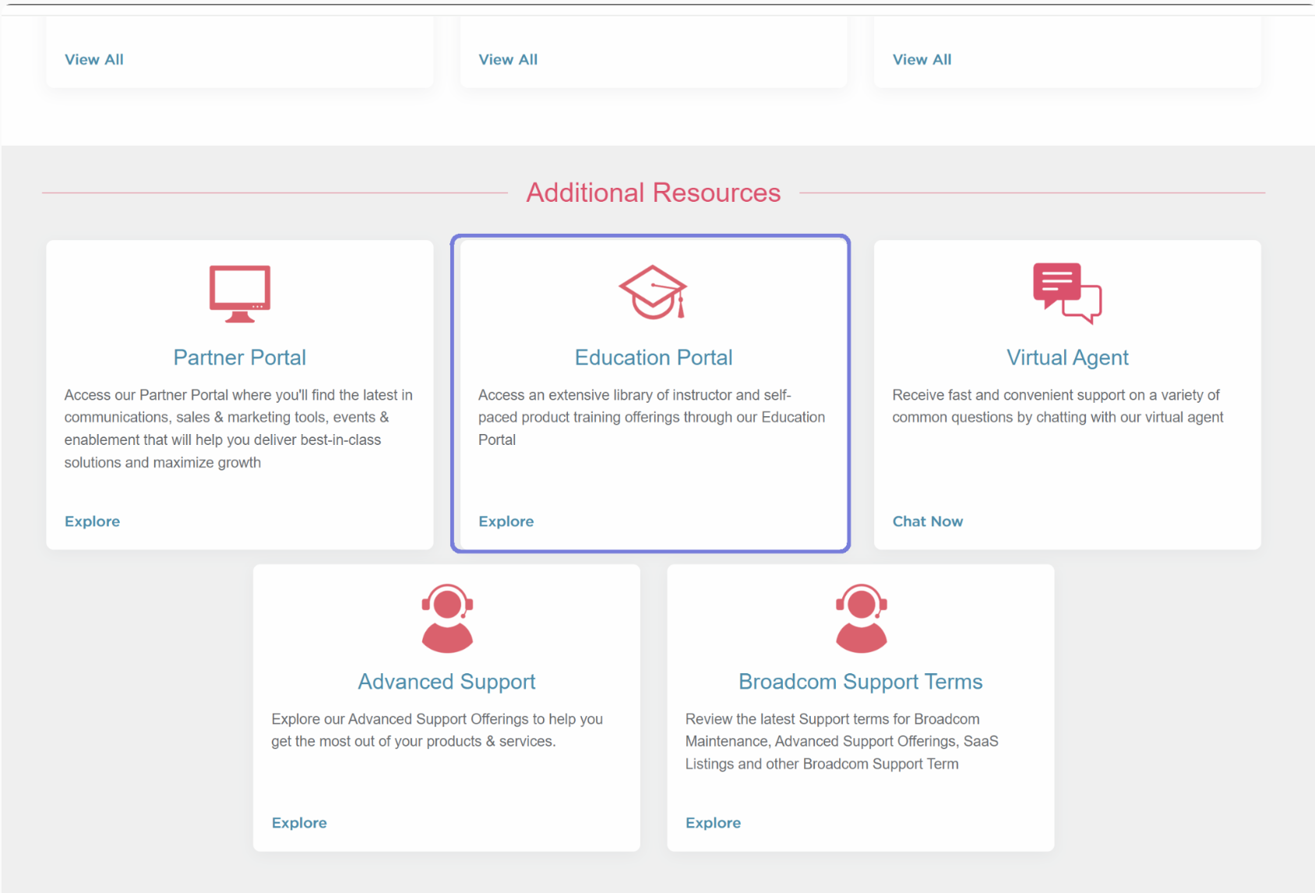Click the Education Portal graduation cap icon

point(654,292)
